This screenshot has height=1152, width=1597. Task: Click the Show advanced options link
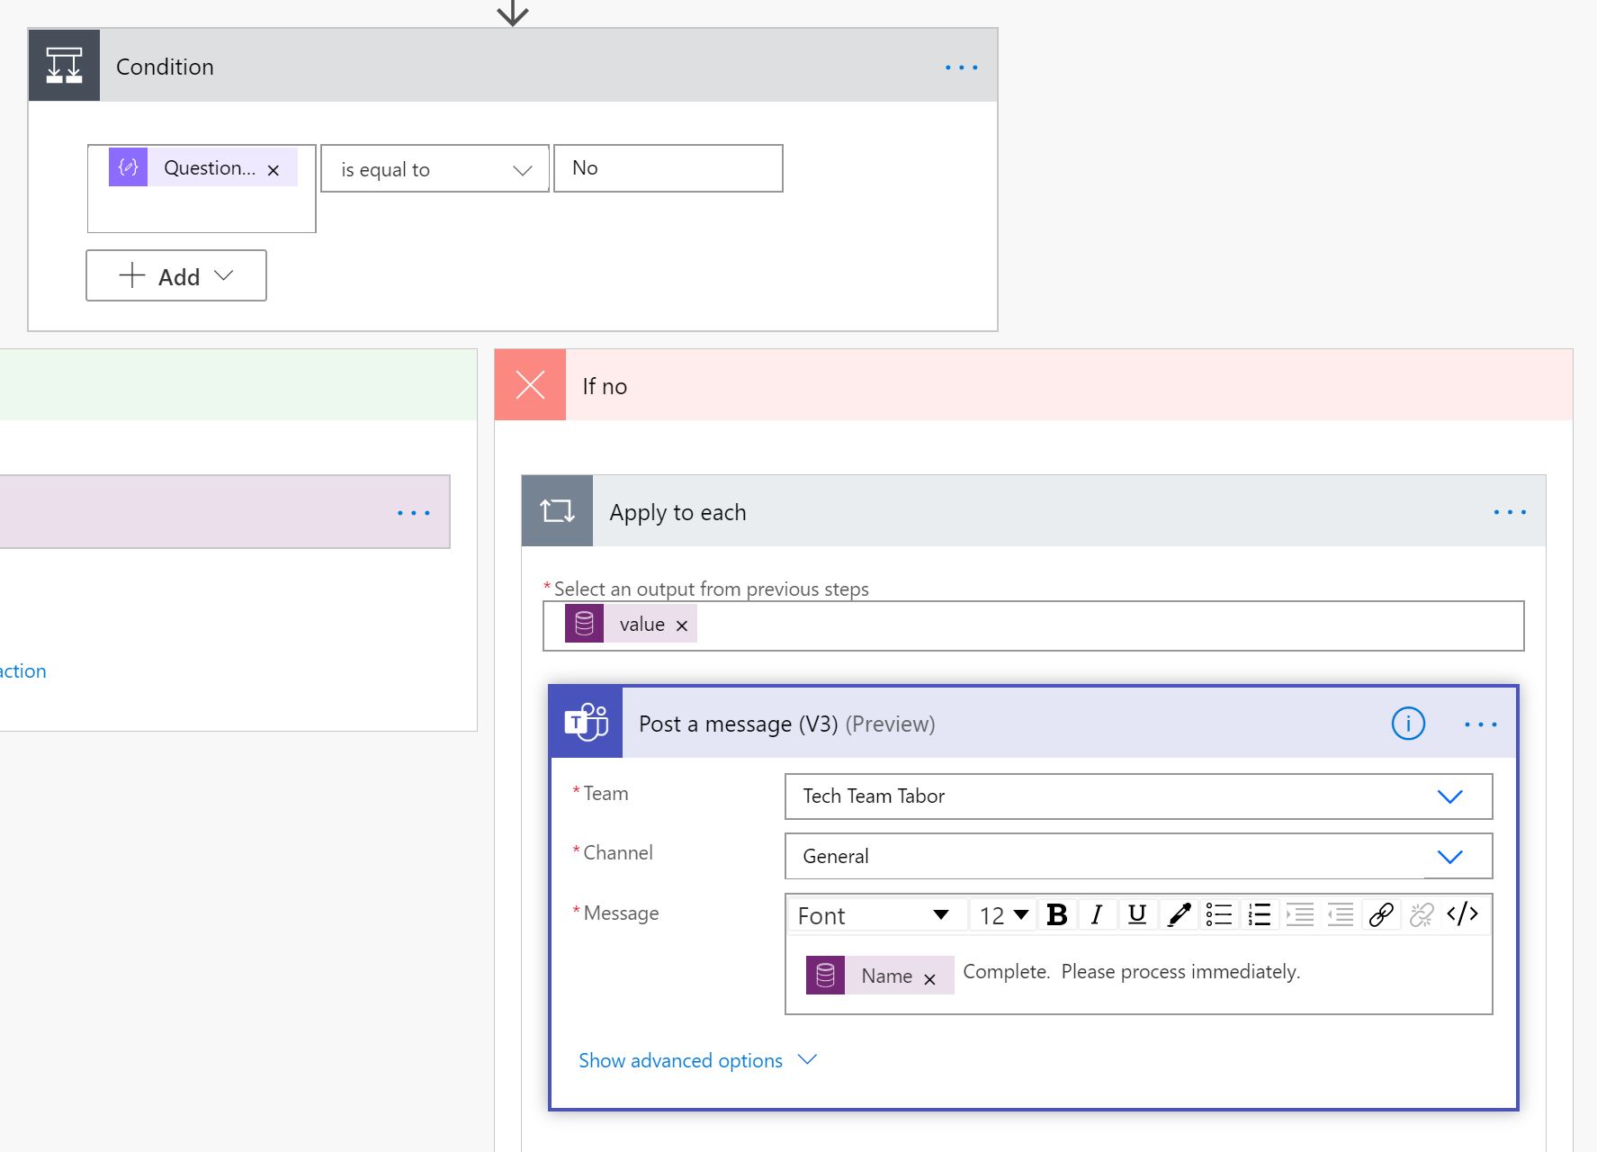point(681,1060)
